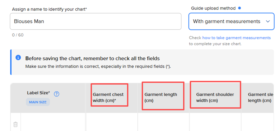Image resolution: width=276 pixels, height=131 pixels.
Task: Select the Garment shoulder width column header
Action: point(215,98)
